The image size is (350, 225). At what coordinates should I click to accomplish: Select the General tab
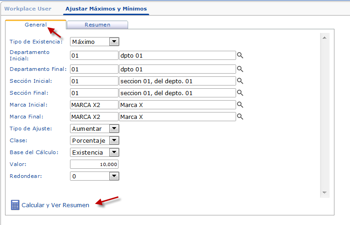click(x=36, y=25)
